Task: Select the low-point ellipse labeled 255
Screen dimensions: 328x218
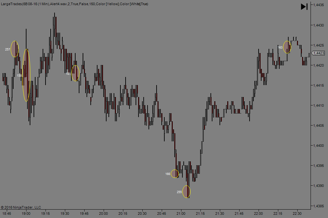Action: (x=186, y=192)
